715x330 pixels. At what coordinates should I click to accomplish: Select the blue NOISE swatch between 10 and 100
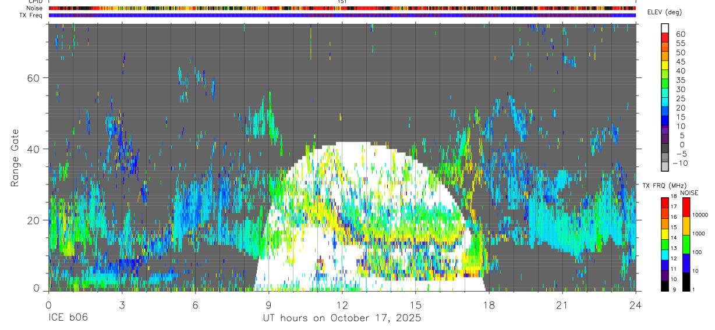[686, 262]
